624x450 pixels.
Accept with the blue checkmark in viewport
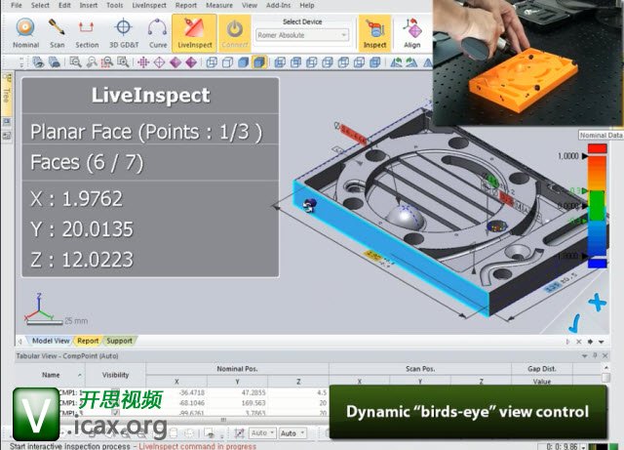click(574, 324)
